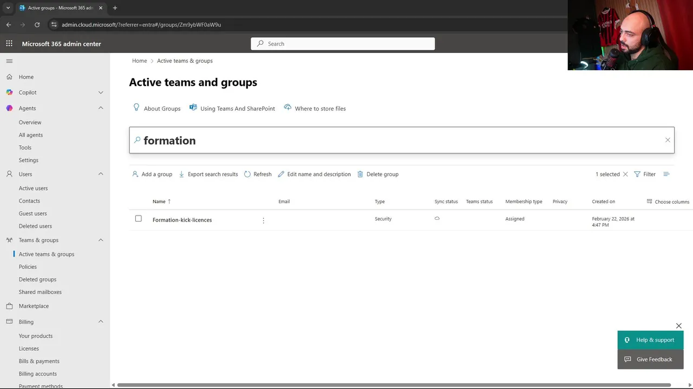Open Shared mailboxes in the sidebar
The width and height of the screenshot is (693, 389).
[x=40, y=292]
